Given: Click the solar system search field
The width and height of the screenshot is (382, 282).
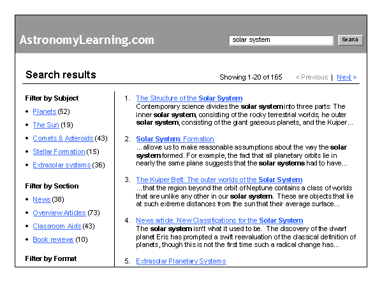Looking at the screenshot, I should 281,40.
